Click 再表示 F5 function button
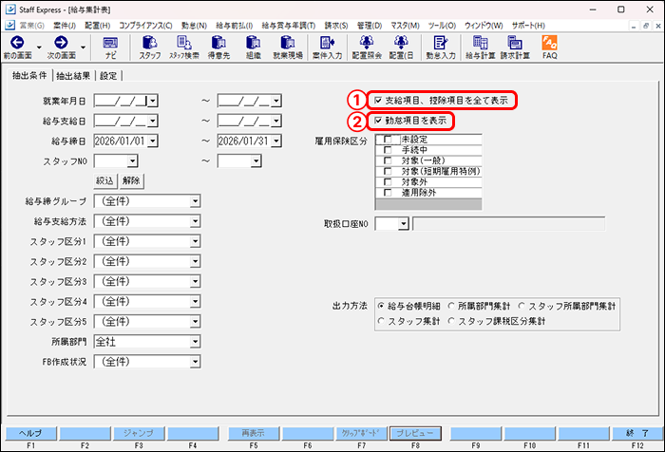Screen dimensions: 665x452 [x=254, y=433]
